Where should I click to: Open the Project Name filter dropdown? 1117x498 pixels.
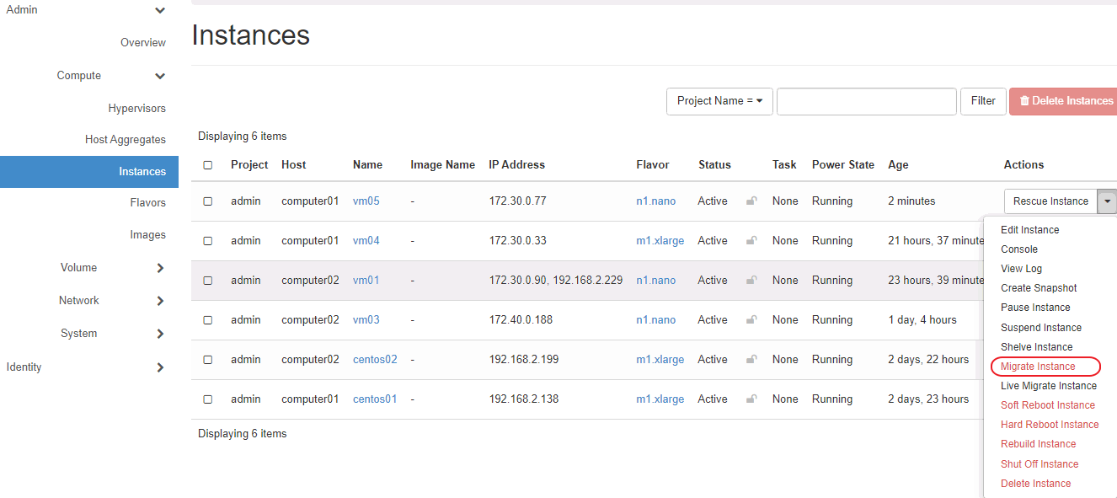coord(719,101)
